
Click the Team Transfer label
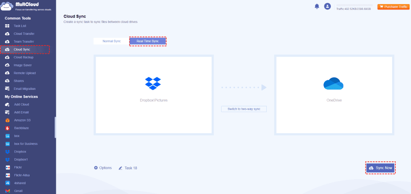coord(24,41)
